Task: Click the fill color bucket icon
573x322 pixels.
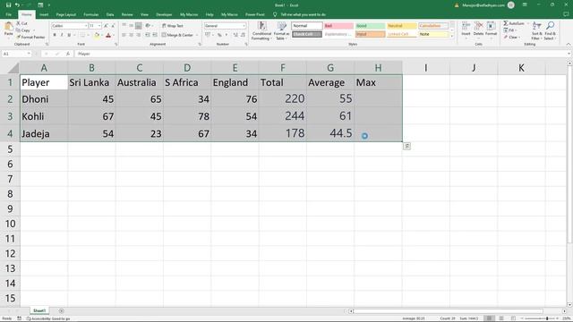Action: [x=97, y=36]
